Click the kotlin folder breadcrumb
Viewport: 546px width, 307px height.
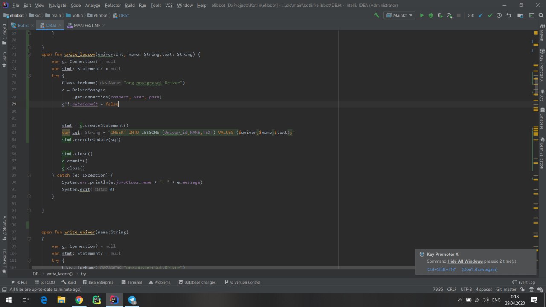[x=74, y=15]
